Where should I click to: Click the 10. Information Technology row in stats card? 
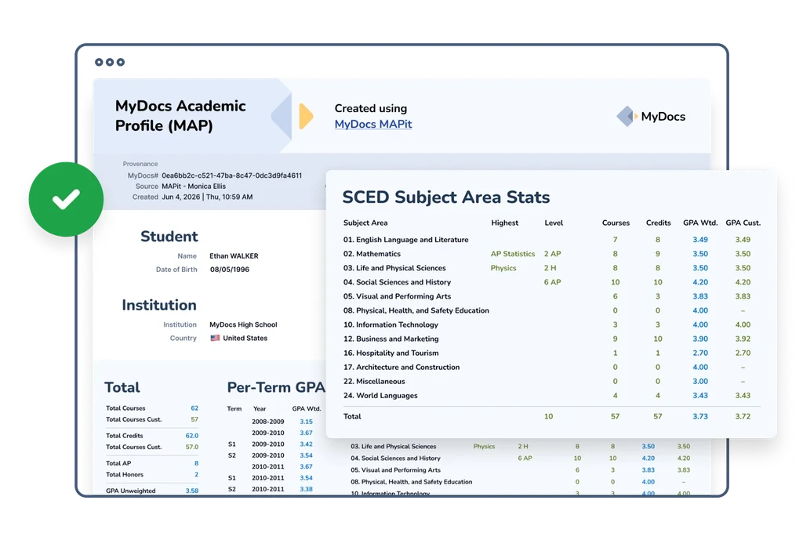tap(551, 324)
